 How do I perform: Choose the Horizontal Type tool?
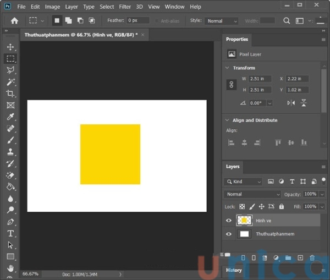(10, 233)
